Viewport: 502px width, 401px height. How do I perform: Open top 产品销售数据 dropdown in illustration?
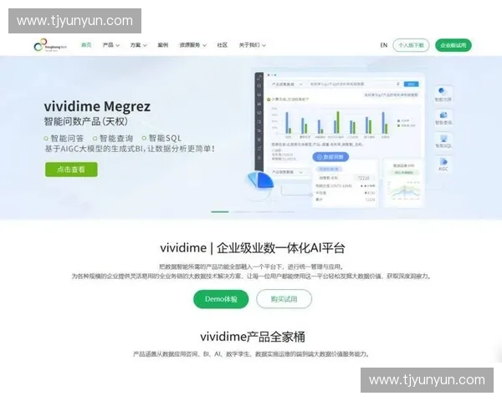tap(287, 84)
